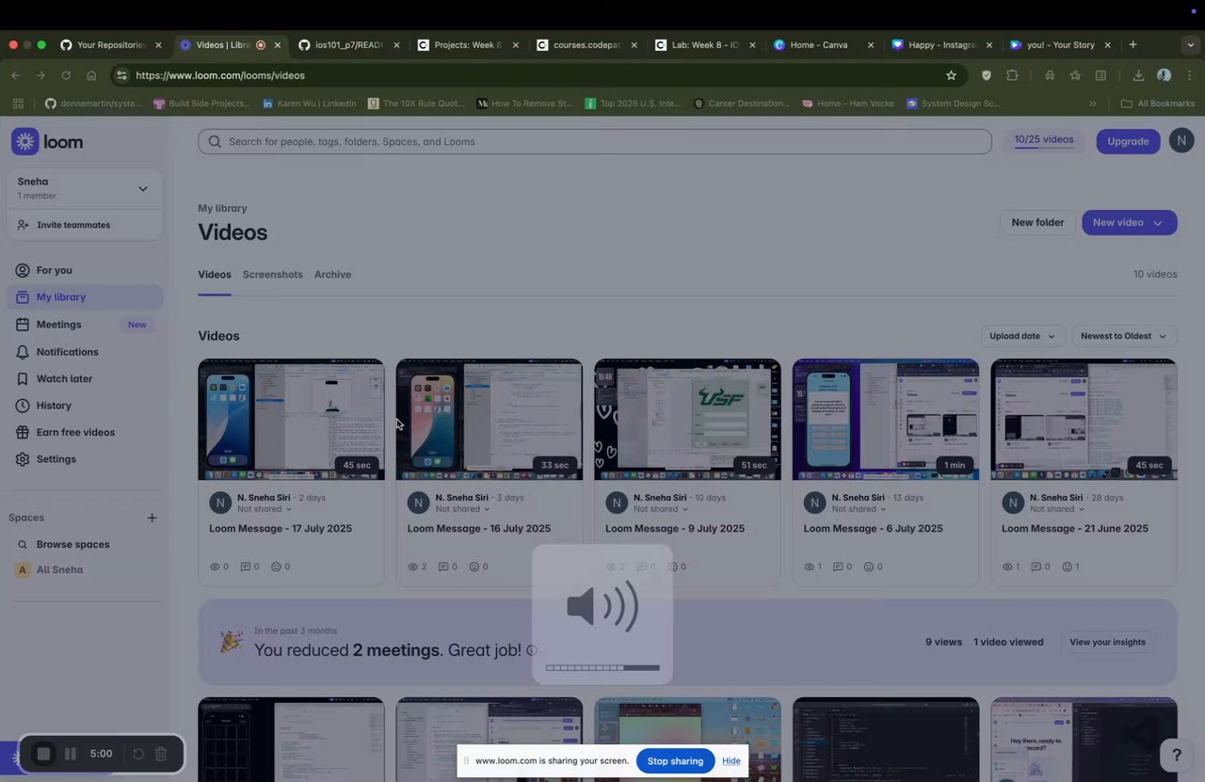
Task: Switch to the Screenshots tab
Action: (x=273, y=275)
